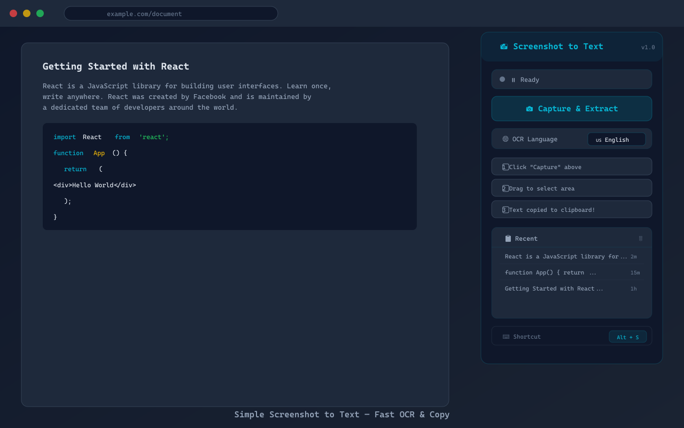Toggle step 1 Click Capture above
The height and width of the screenshot is (428, 684).
point(571,166)
